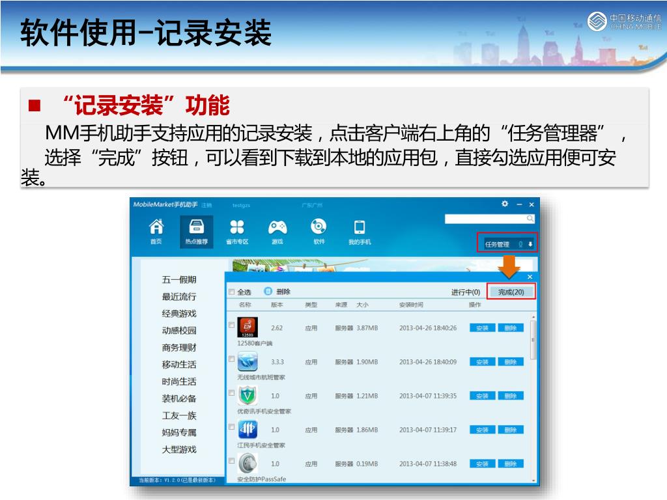Install the 江民手机安全管家 app
Image resolution: width=667 pixels, height=500 pixels.
pyautogui.click(x=483, y=430)
